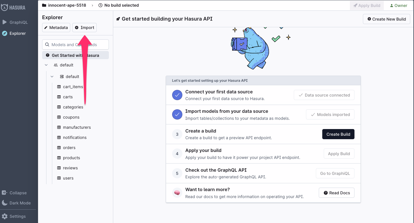This screenshot has width=414, height=223.
Task: Click the coupons table icon
Action: point(59,117)
